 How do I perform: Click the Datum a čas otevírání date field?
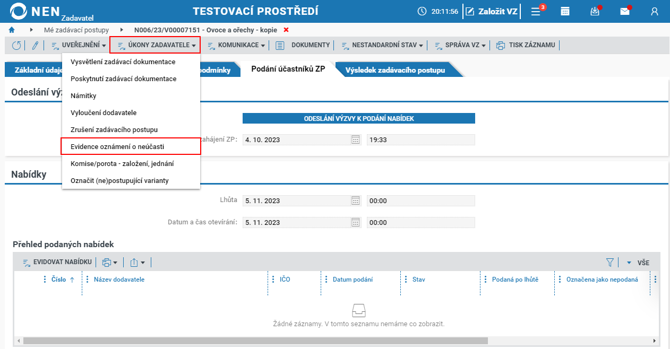click(302, 222)
